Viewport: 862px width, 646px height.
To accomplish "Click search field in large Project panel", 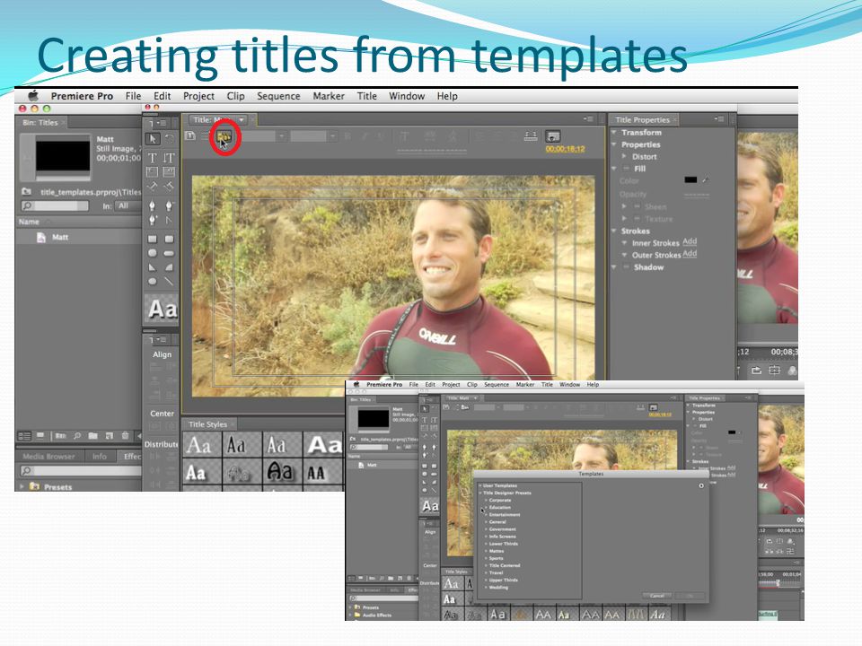I will point(55,206).
